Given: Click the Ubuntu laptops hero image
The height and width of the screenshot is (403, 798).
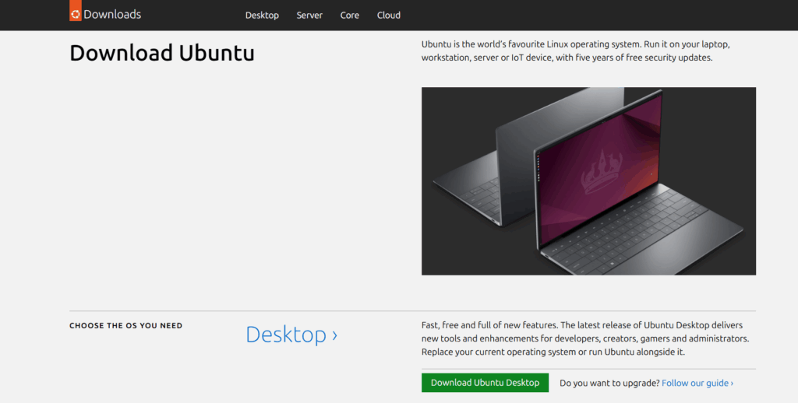Looking at the screenshot, I should [x=588, y=181].
